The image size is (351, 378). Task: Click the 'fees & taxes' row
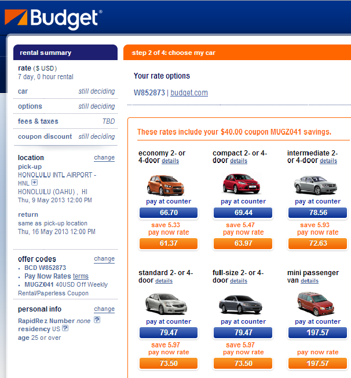click(x=66, y=121)
